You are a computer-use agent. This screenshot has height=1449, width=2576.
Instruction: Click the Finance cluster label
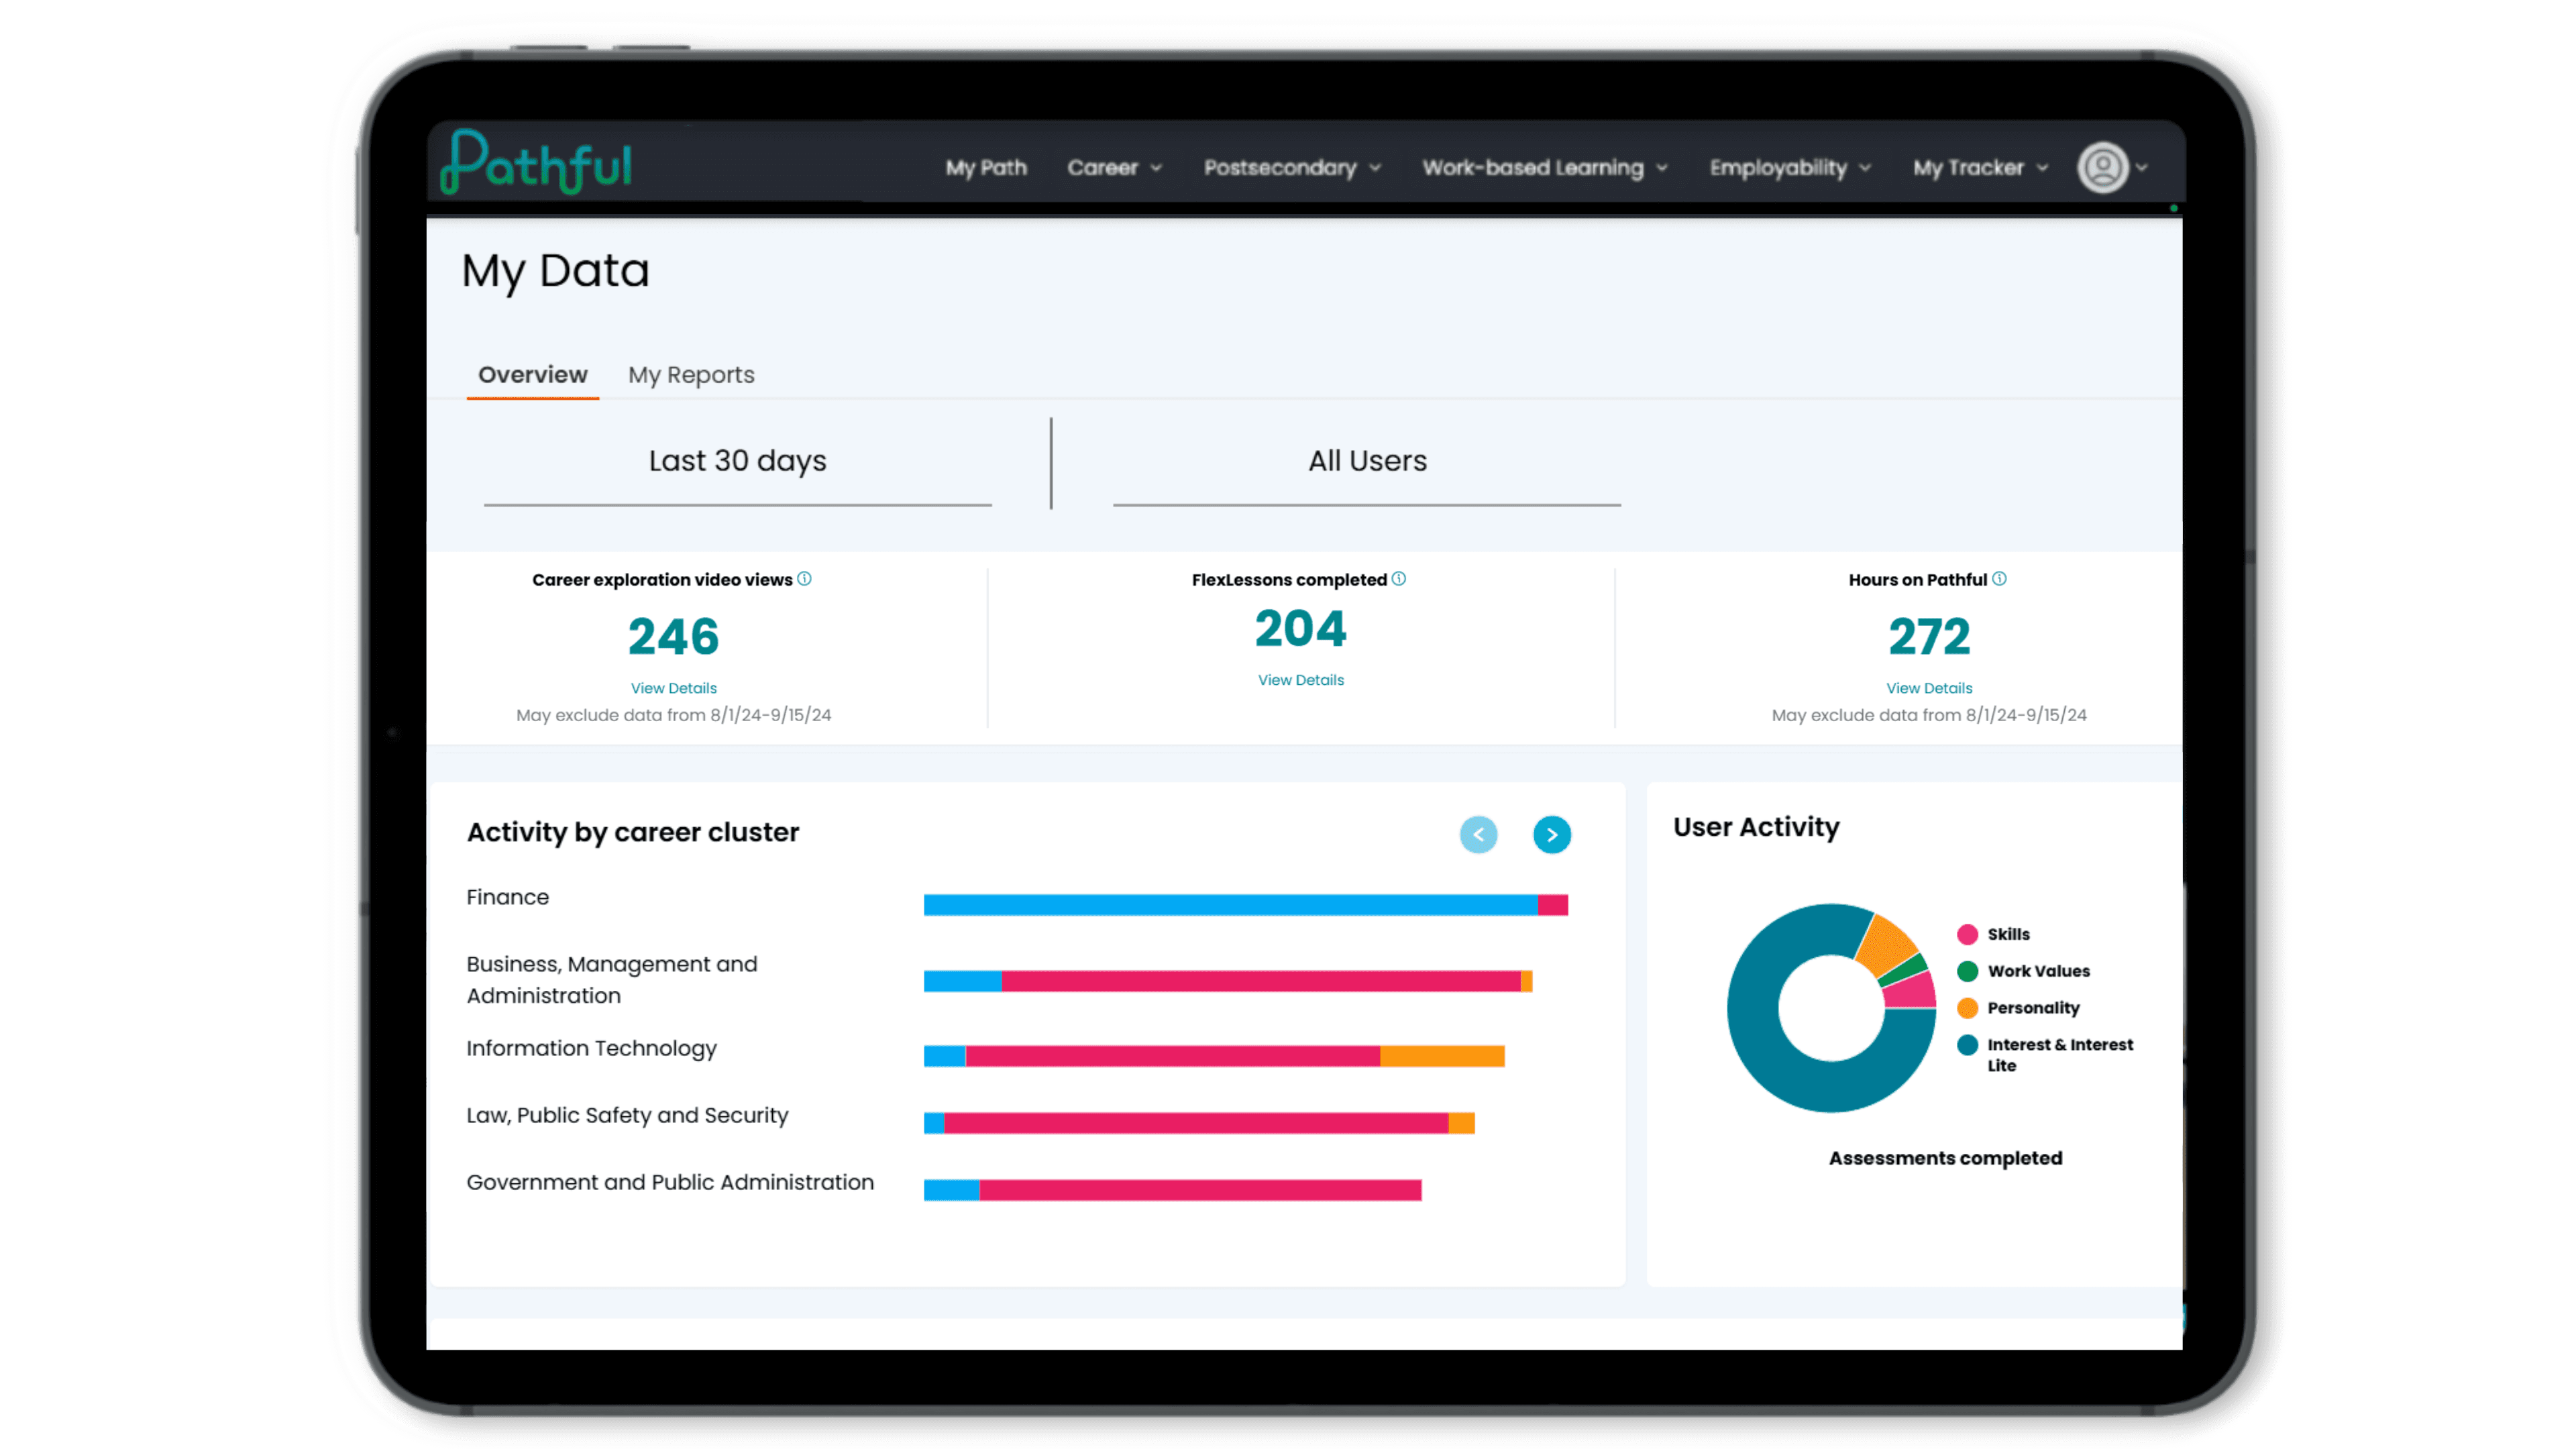pos(507,897)
